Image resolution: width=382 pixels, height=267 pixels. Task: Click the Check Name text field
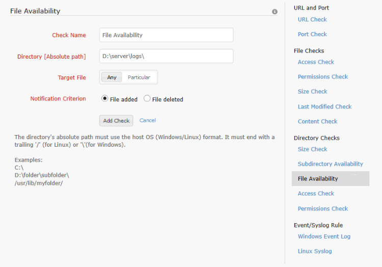(166, 35)
